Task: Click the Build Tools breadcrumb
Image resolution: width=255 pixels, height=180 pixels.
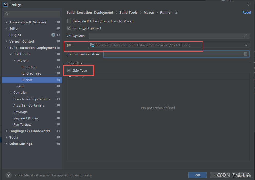Action: click(x=128, y=13)
